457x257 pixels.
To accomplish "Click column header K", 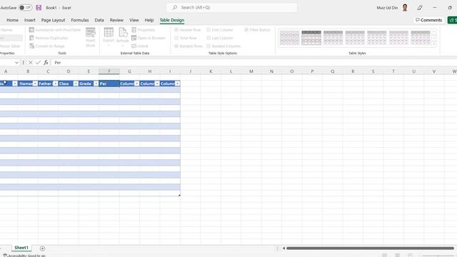I will 211,71.
